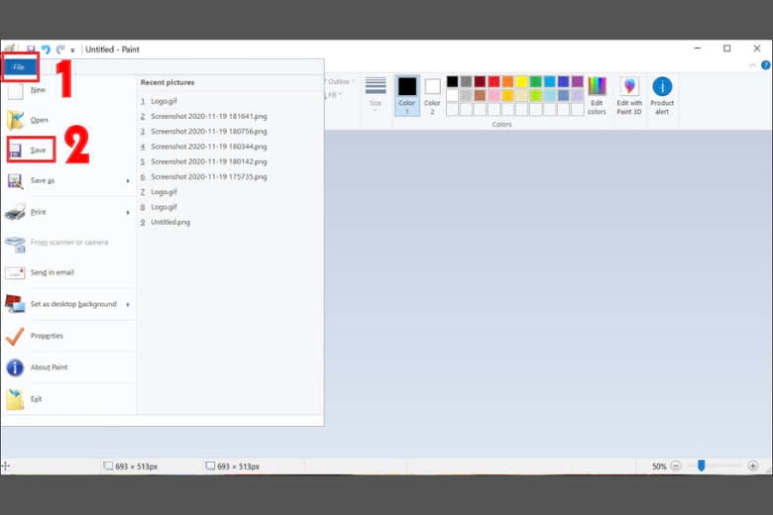Click the Save icon in quick access toolbar
Screen dimensions: 773x515
[31, 50]
